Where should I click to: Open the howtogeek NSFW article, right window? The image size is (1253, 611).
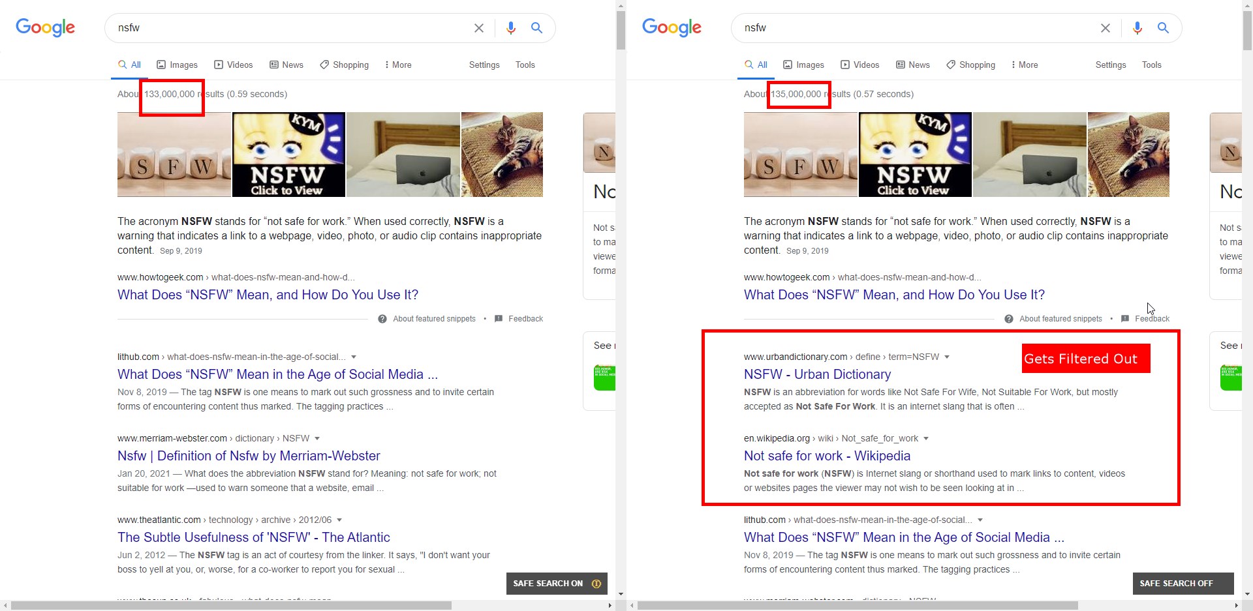click(894, 295)
